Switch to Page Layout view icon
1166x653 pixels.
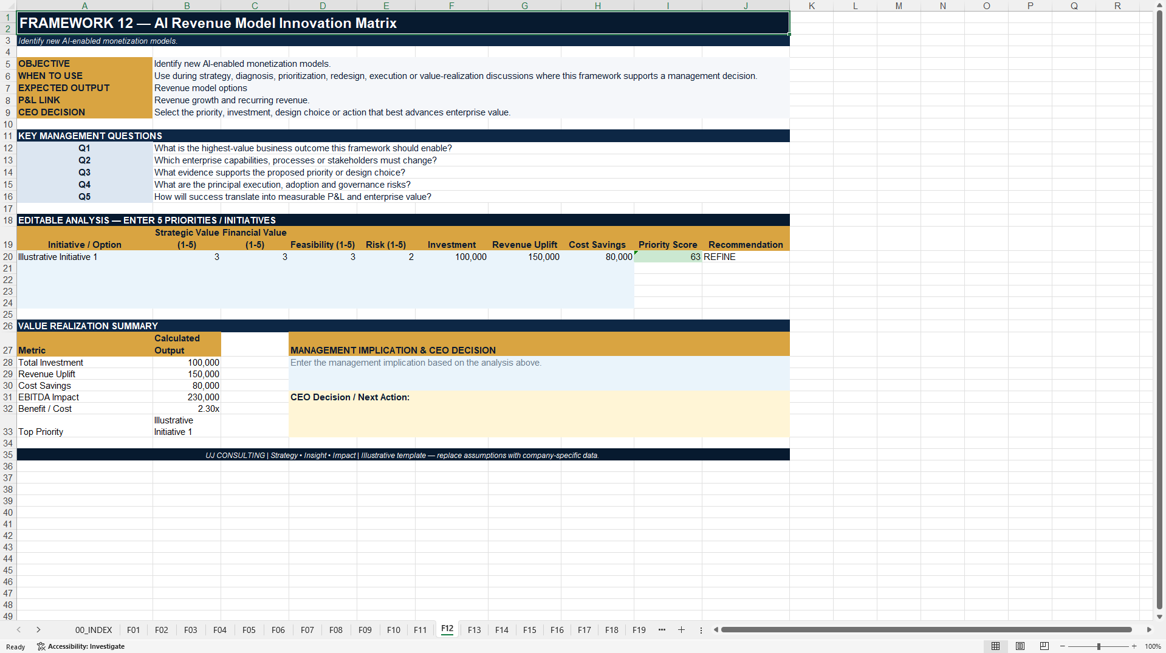(x=1020, y=646)
